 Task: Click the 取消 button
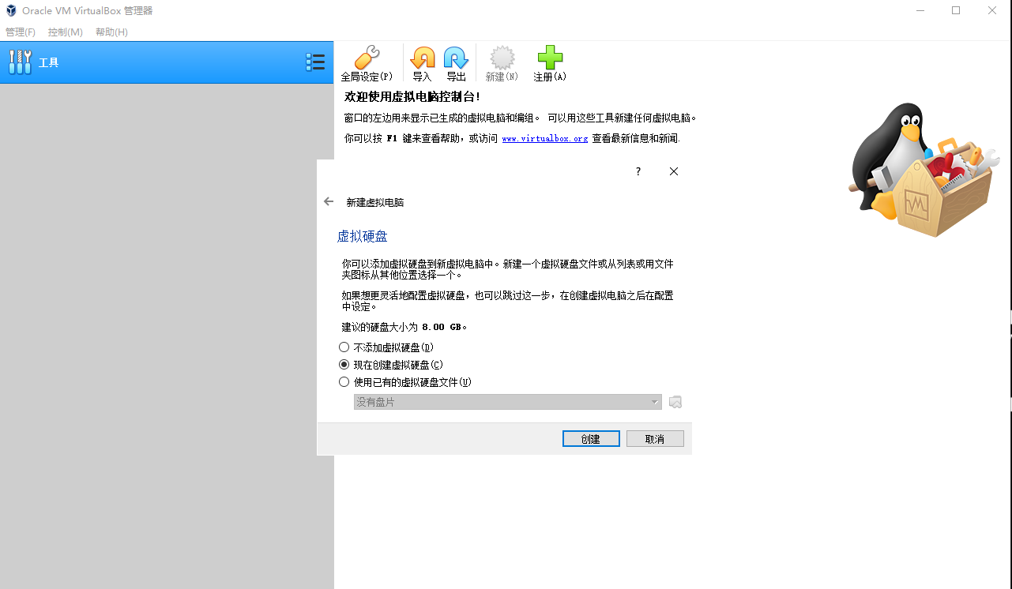[655, 438]
